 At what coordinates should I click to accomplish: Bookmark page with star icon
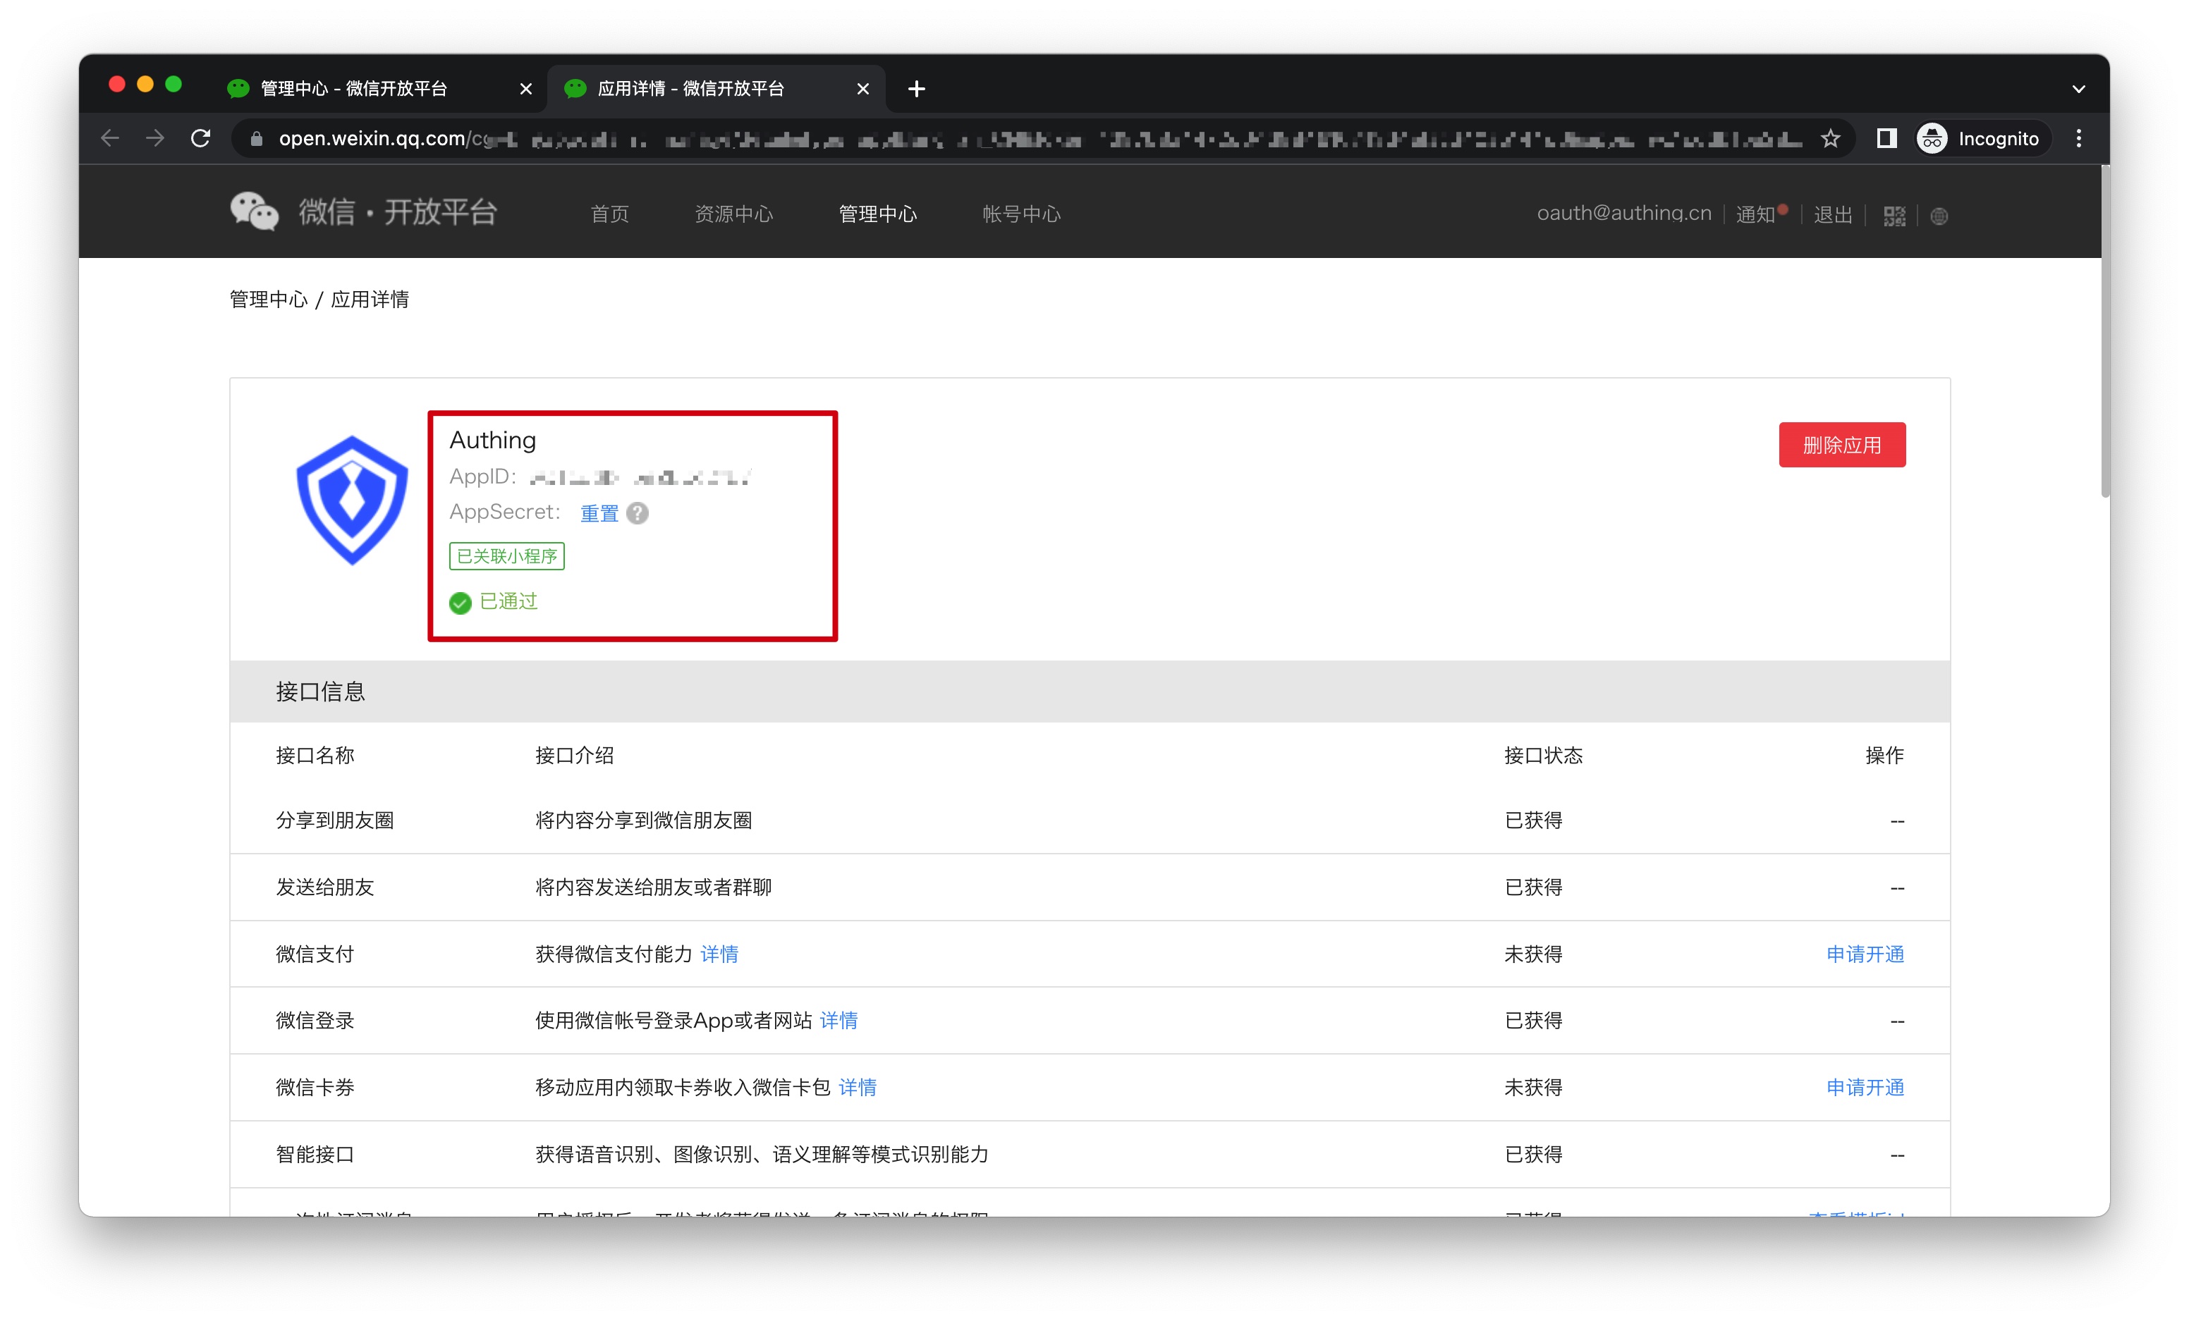1830,138
